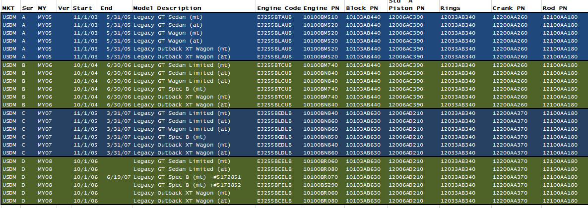This screenshot has width=588, height=208.
Task: Select the Engine PN column header
Action: pyautogui.click(x=322, y=8)
